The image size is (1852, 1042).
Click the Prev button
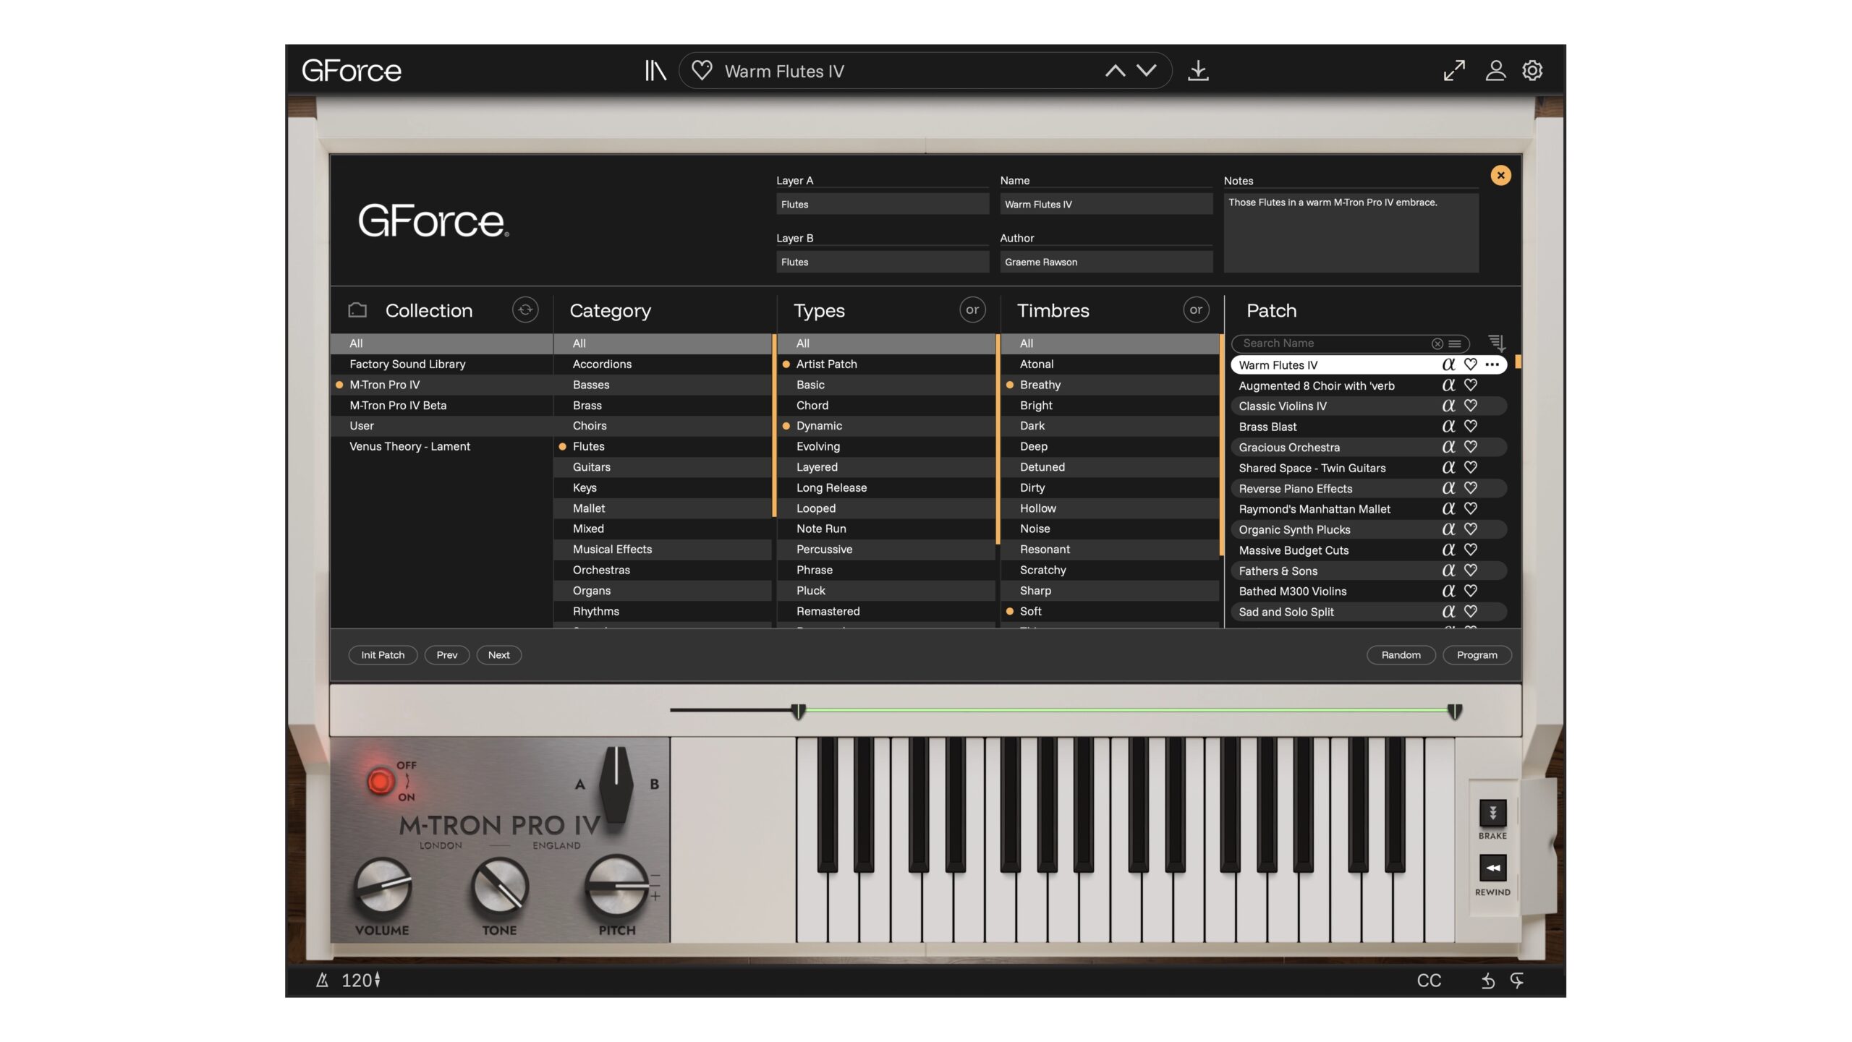[447, 655]
